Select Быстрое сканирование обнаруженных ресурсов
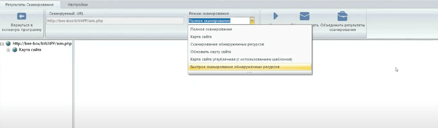The image size is (438, 128). click(x=250, y=67)
